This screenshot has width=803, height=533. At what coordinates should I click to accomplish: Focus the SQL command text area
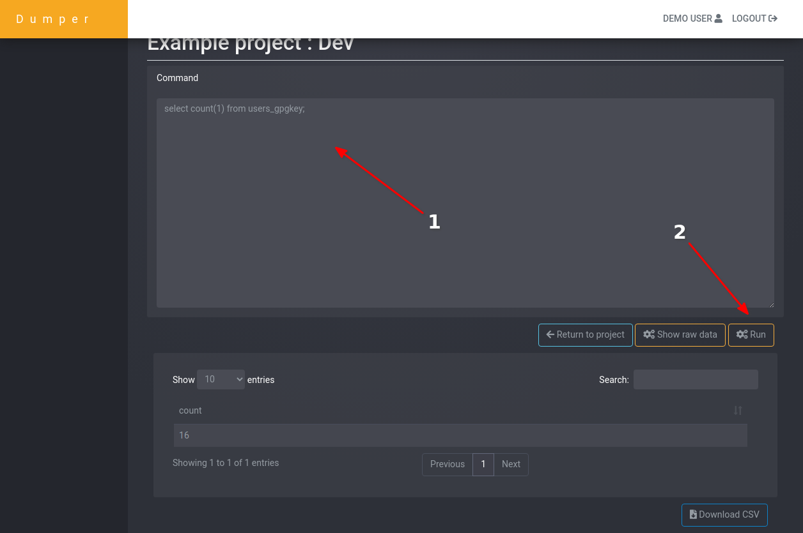click(x=465, y=203)
